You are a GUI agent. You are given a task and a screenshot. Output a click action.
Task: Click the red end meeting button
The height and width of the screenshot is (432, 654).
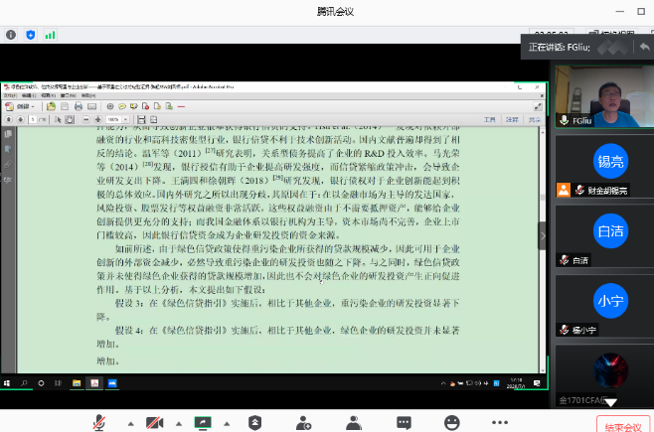(623, 425)
